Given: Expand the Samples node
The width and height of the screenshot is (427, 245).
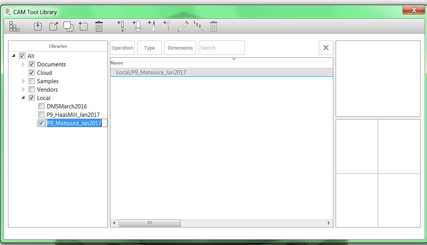Looking at the screenshot, I should coord(23,81).
